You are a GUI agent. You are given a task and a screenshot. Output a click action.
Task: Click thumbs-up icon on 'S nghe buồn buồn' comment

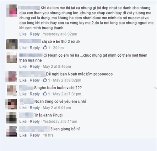point(45,94)
